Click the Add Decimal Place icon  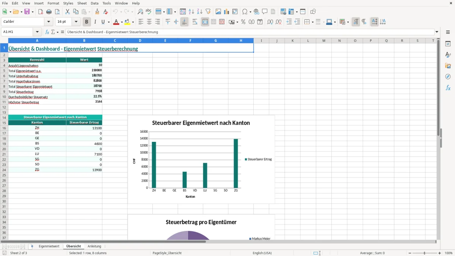coord(270,22)
